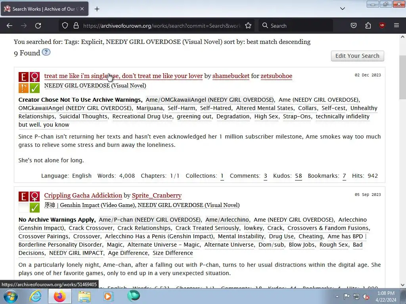This screenshot has width=406, height=304.
Task: Open the Genshin Impact (Video Game) fandom link
Action: point(90,205)
